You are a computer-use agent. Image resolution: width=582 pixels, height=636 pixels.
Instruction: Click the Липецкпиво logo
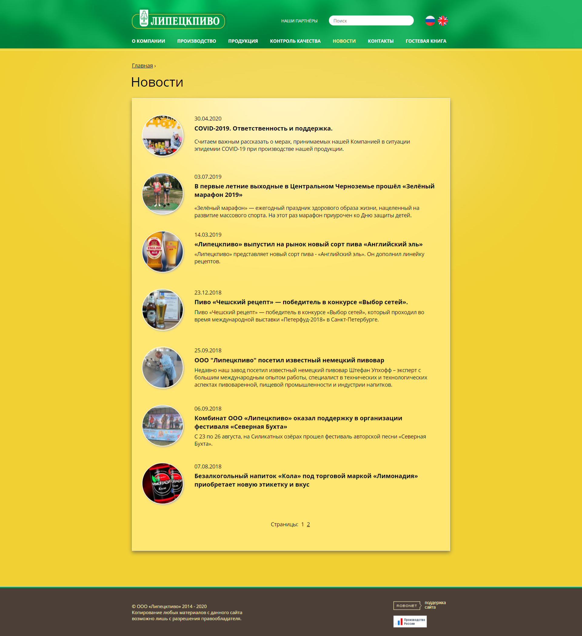178,19
